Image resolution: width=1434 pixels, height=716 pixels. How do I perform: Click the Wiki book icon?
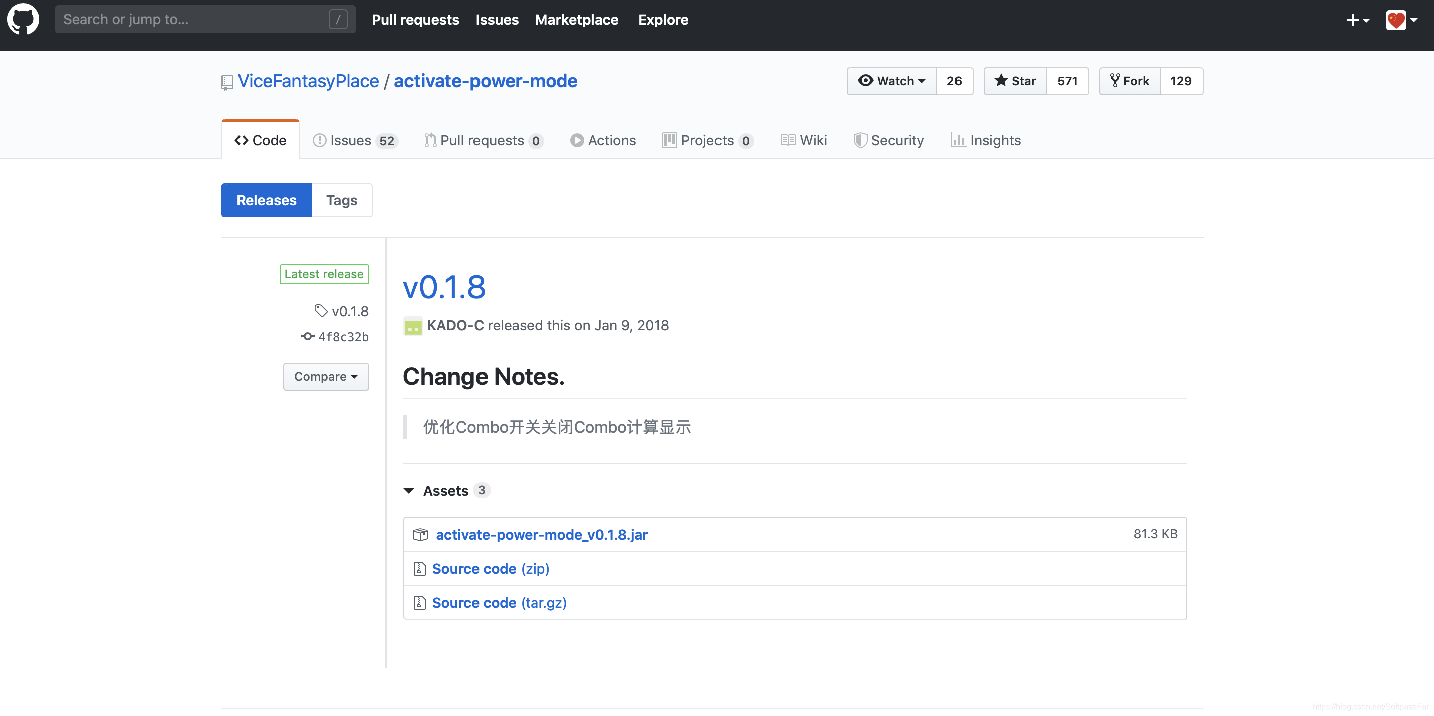pyautogui.click(x=788, y=140)
